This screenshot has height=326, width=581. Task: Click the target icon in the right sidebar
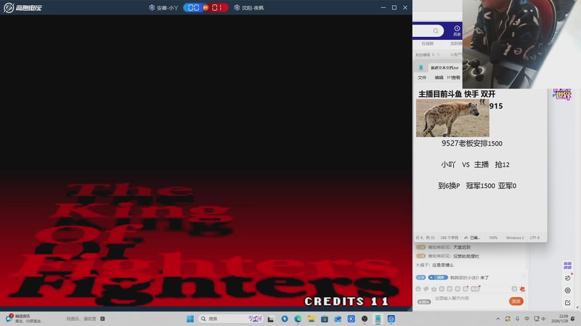(567, 291)
